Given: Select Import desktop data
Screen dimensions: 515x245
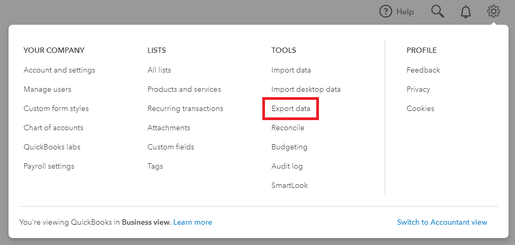Looking at the screenshot, I should click(x=306, y=89).
